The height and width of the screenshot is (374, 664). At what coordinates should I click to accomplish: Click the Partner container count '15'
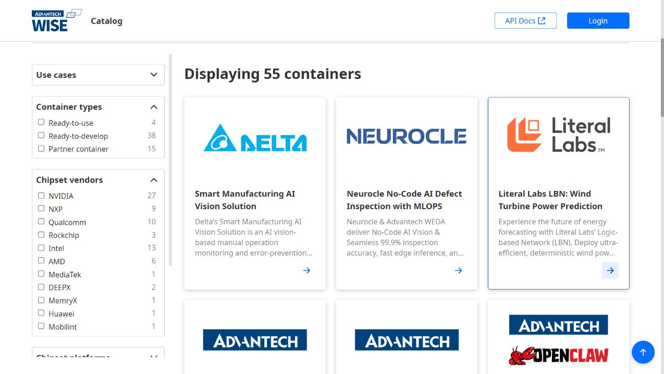pyautogui.click(x=152, y=149)
